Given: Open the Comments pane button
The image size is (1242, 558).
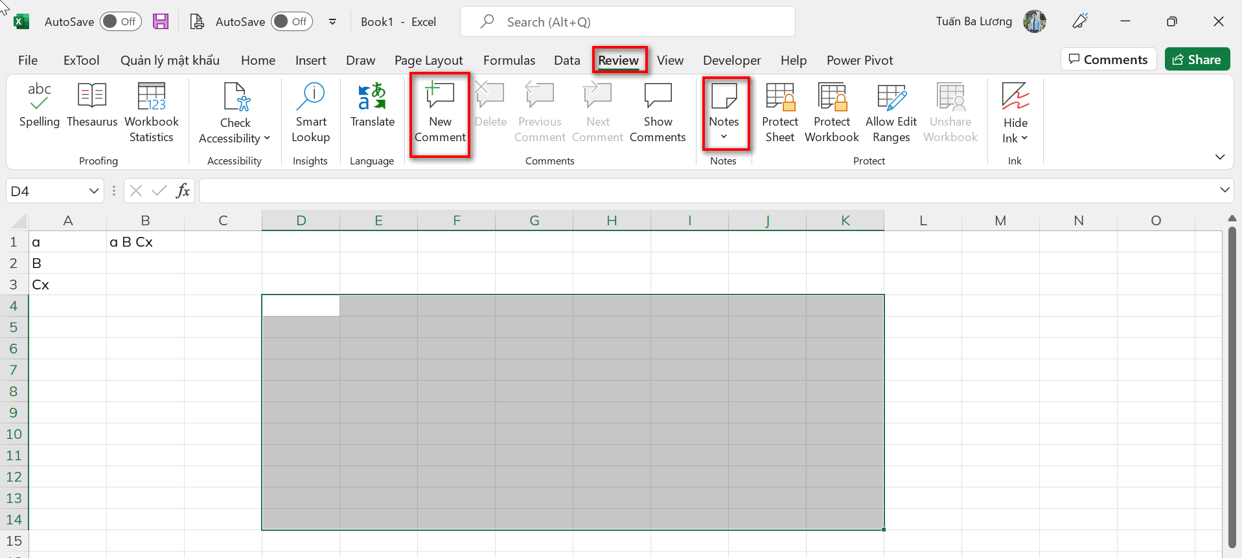Looking at the screenshot, I should [1108, 60].
